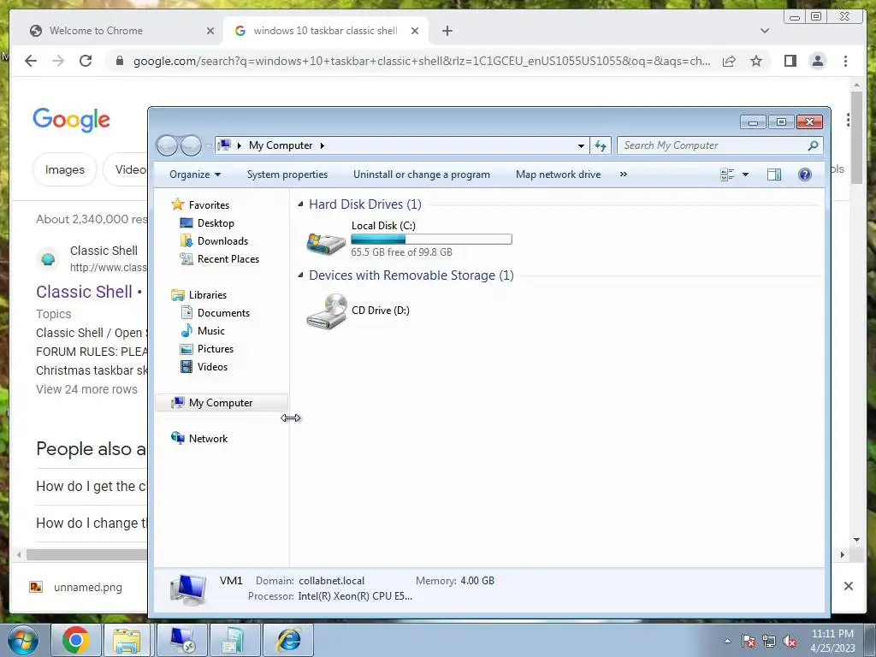876x657 pixels.
Task: Click Uninstall or change a program
Action: tap(421, 175)
